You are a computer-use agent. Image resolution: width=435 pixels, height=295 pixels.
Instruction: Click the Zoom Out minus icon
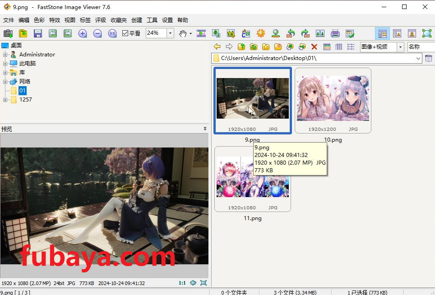pyautogui.click(x=97, y=33)
